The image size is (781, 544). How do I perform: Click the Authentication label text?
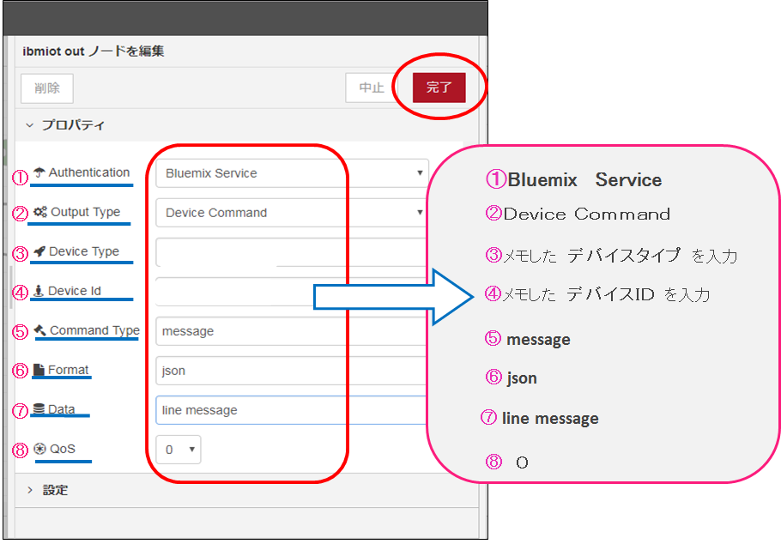click(89, 172)
